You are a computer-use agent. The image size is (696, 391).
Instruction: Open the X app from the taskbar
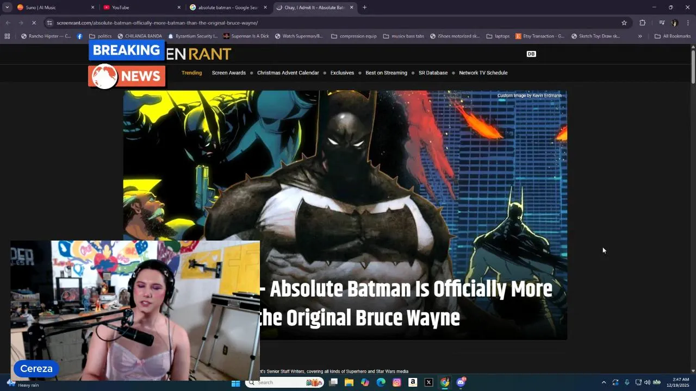[x=428, y=382]
